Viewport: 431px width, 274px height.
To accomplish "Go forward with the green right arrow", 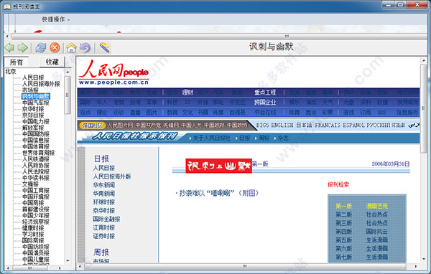I will (22, 48).
